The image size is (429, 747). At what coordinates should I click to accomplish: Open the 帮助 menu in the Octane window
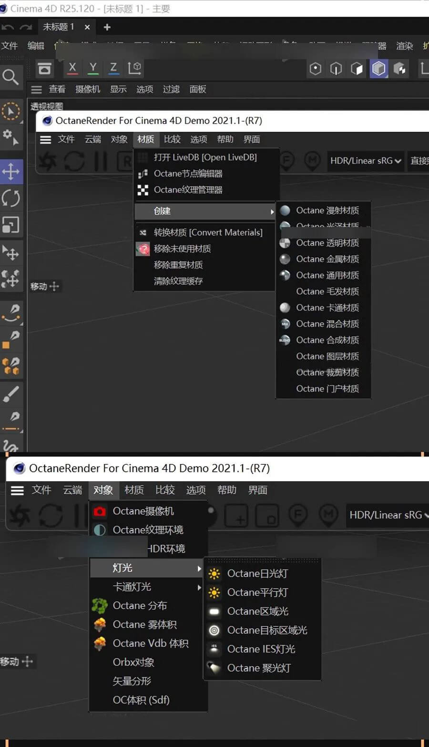tap(225, 139)
